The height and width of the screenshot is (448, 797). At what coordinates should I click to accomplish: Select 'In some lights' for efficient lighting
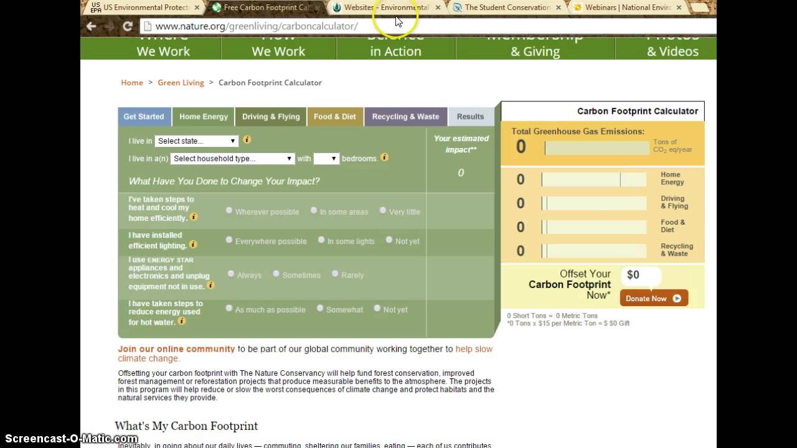click(x=321, y=240)
